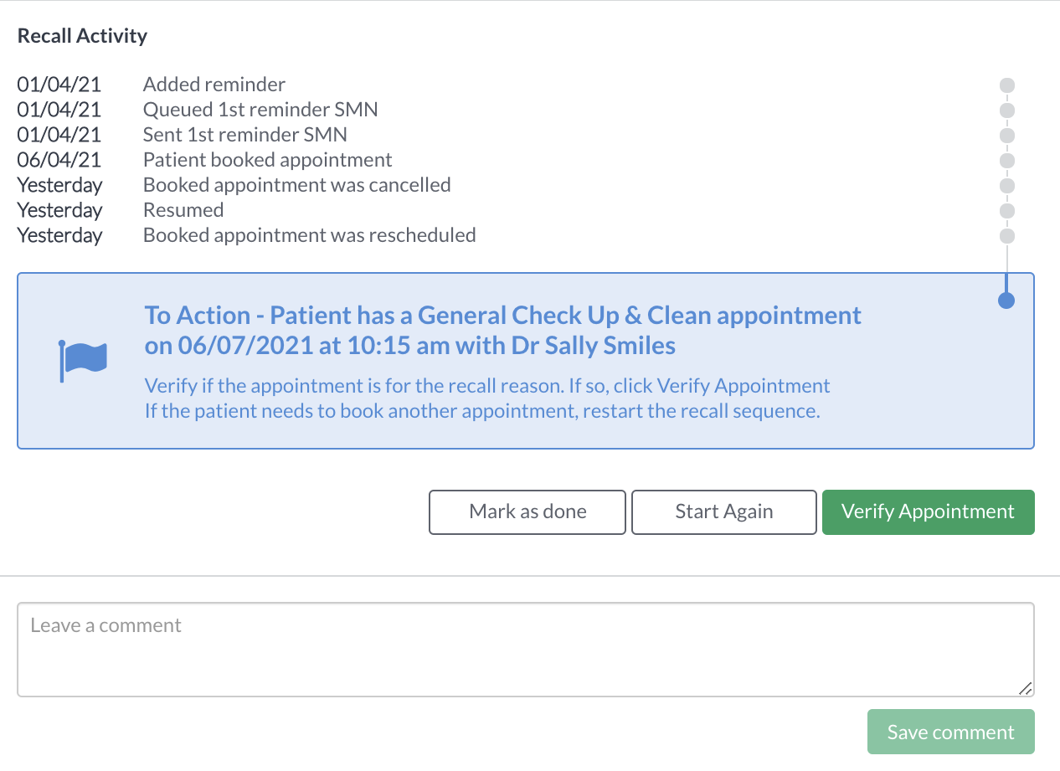Click the Start Again button
The width and height of the screenshot is (1060, 771).
[x=724, y=512]
